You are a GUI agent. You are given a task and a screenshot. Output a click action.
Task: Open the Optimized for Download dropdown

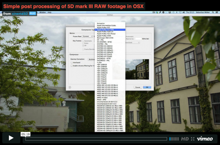coord(133,42)
